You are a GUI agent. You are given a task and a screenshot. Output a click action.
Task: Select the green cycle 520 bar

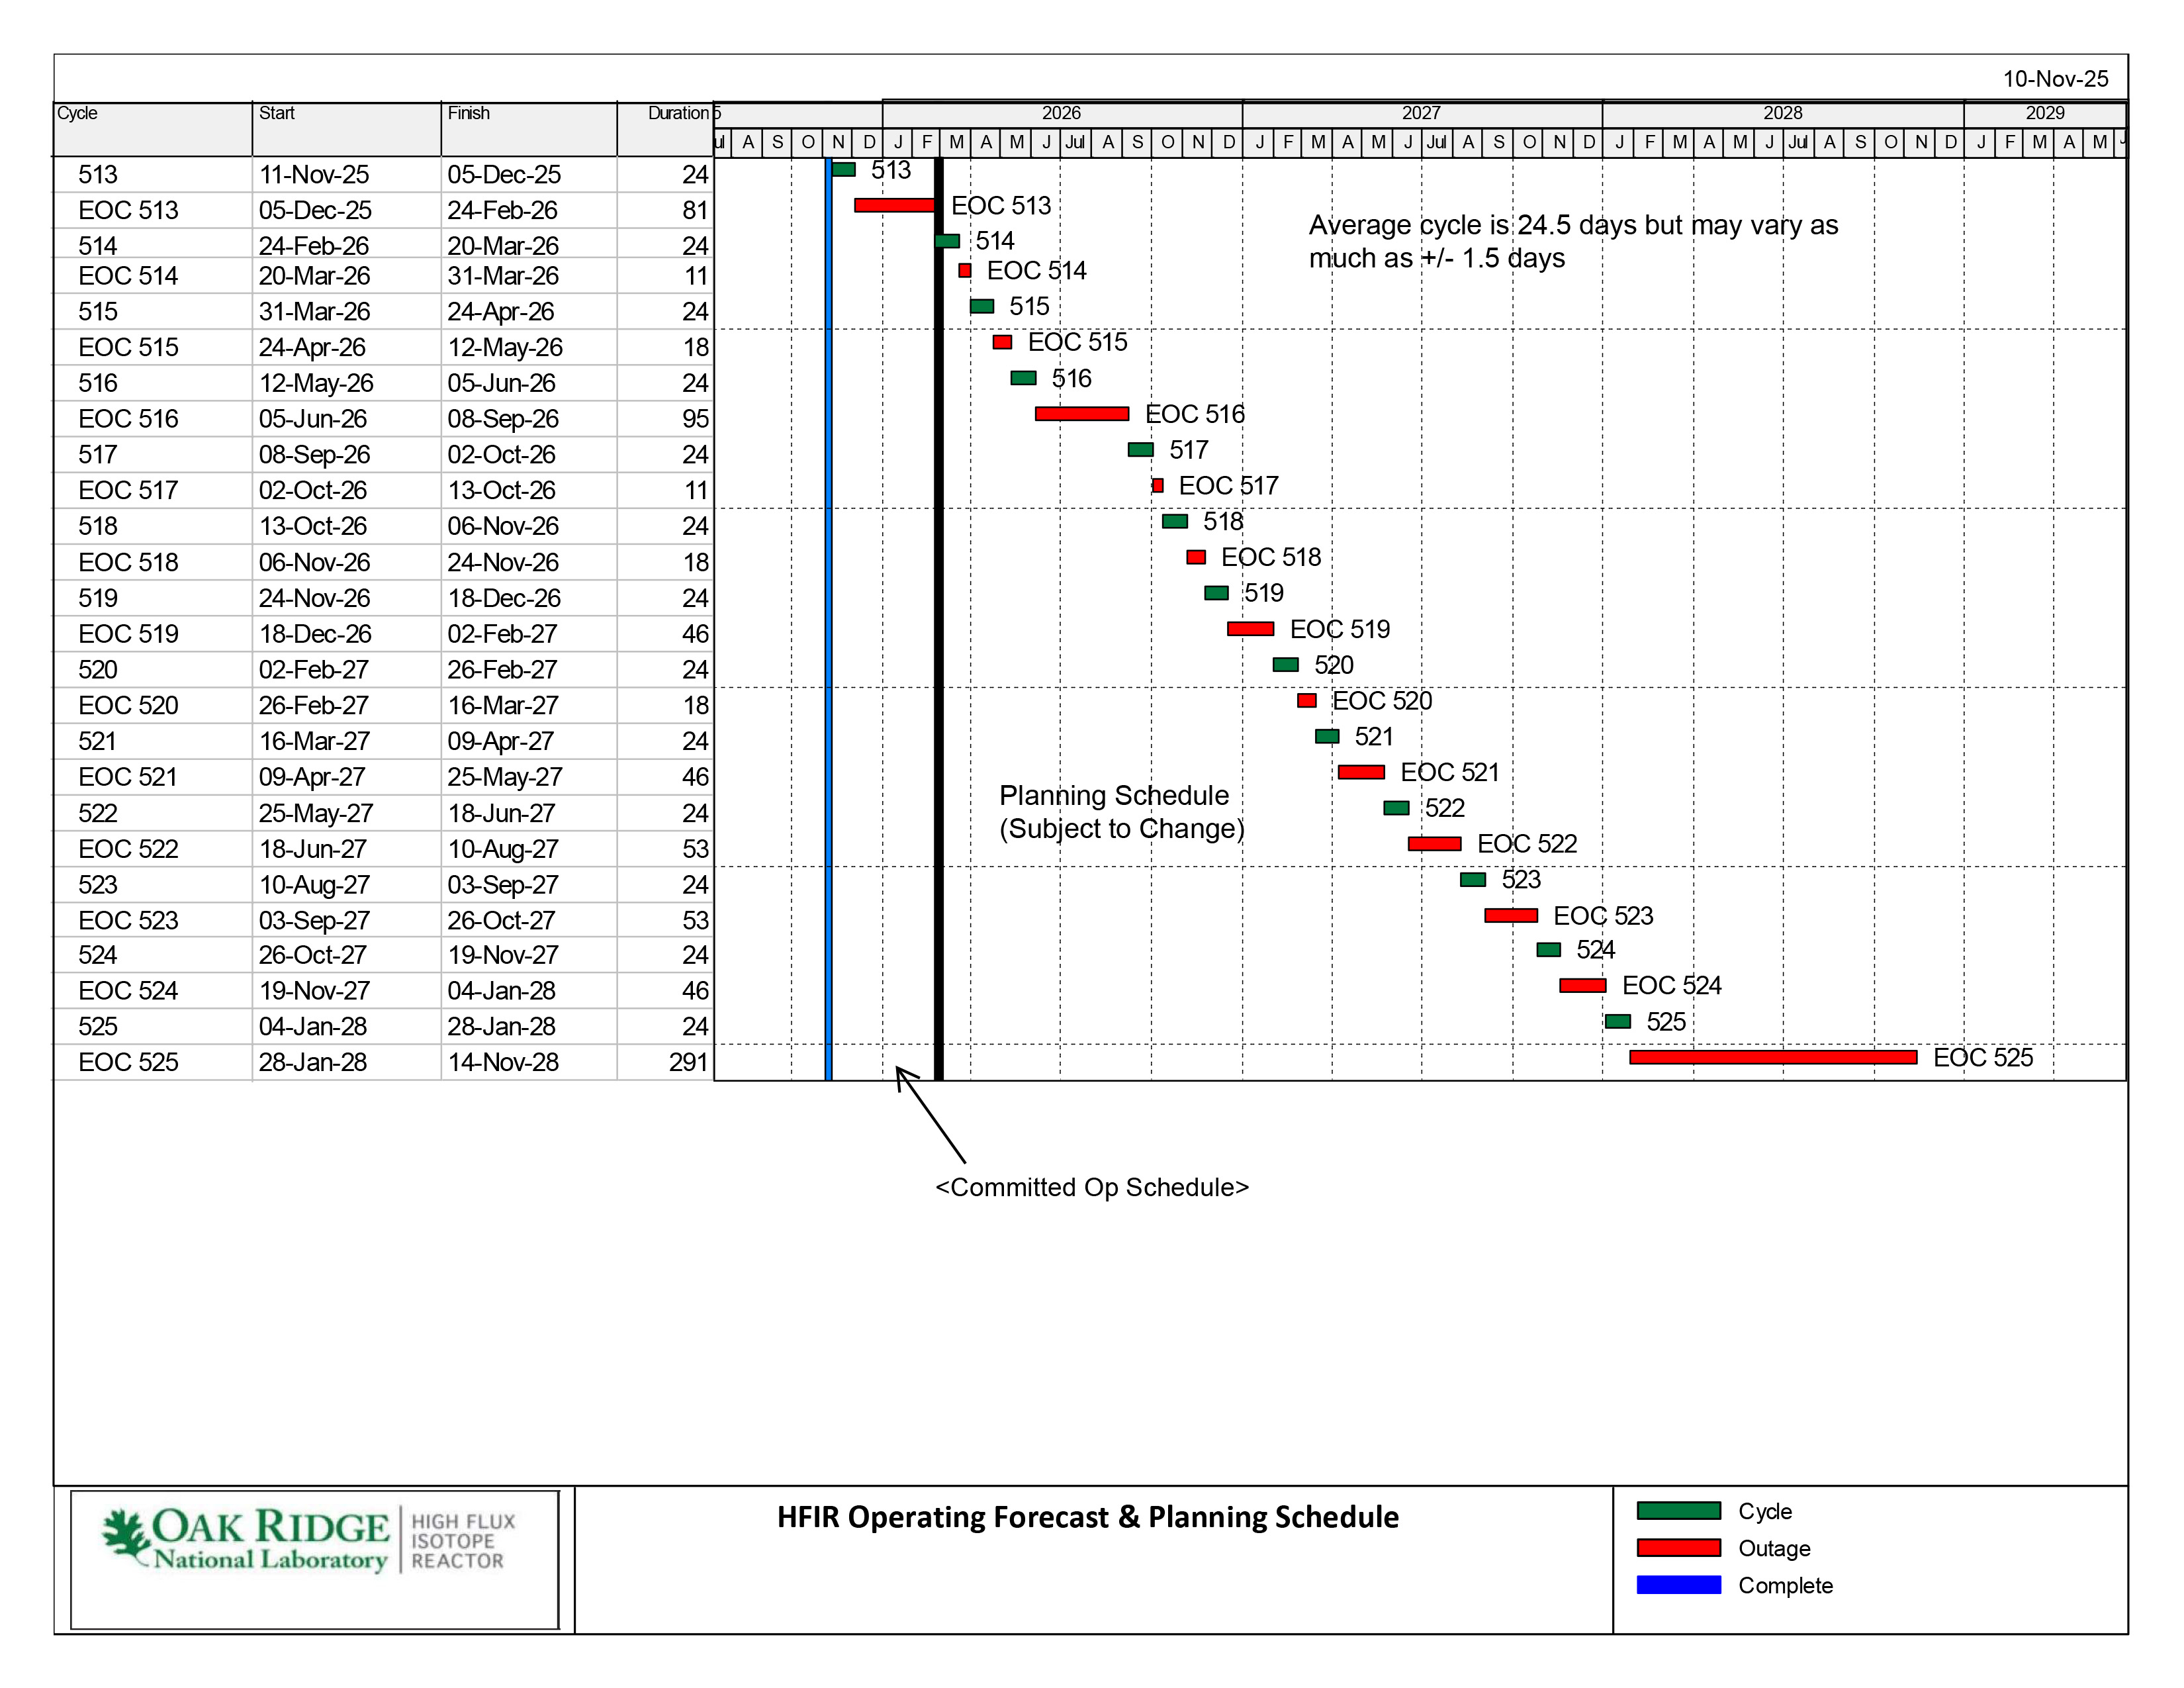(1285, 665)
